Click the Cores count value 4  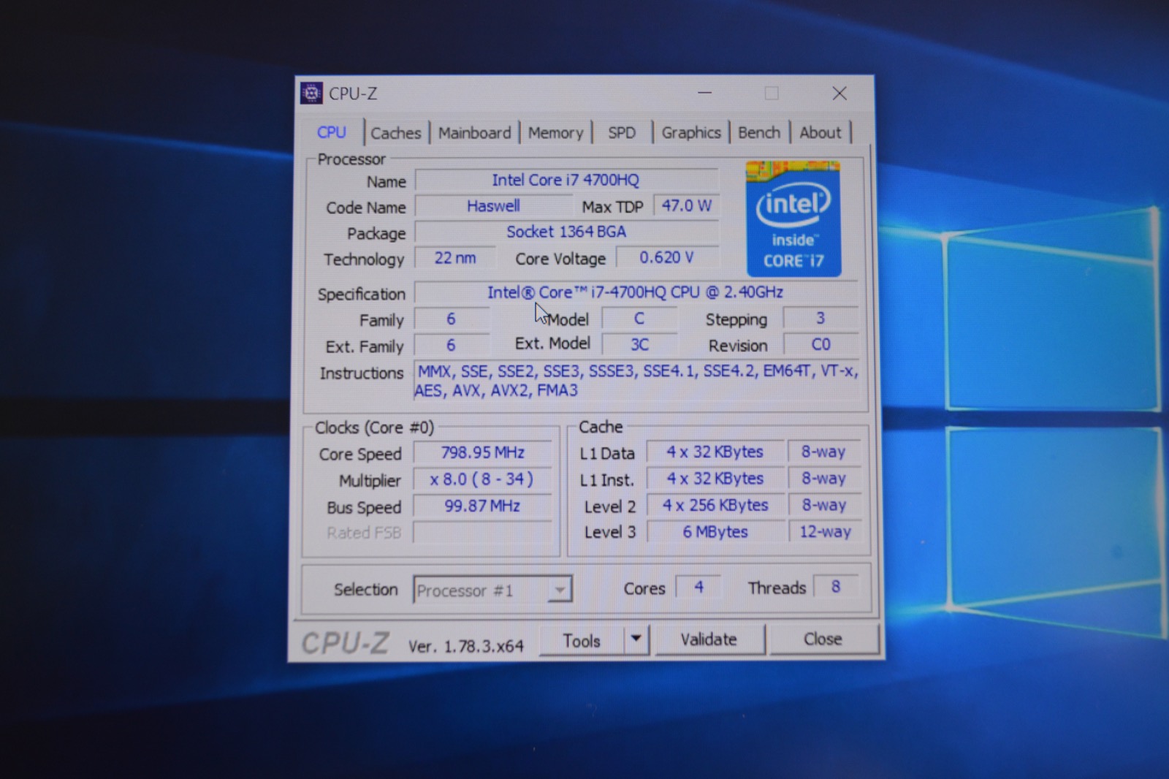(x=699, y=587)
